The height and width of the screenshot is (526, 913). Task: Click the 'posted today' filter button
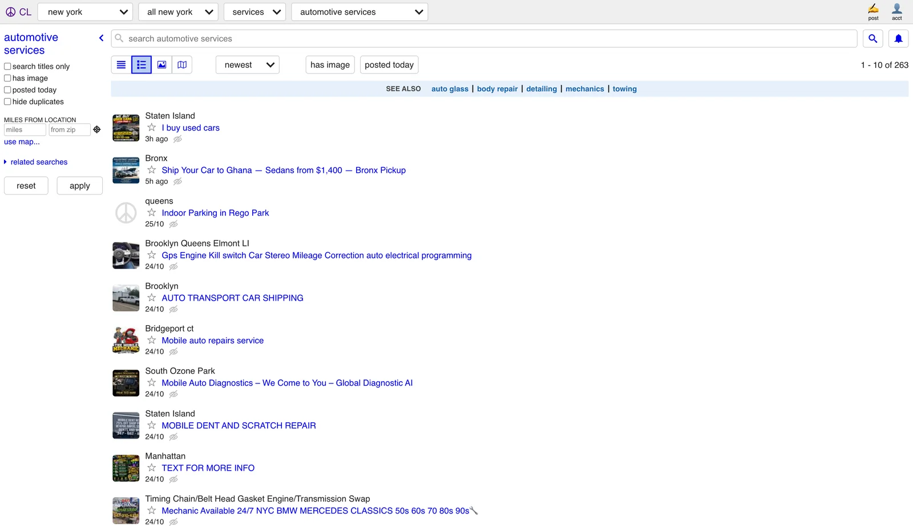coord(389,65)
